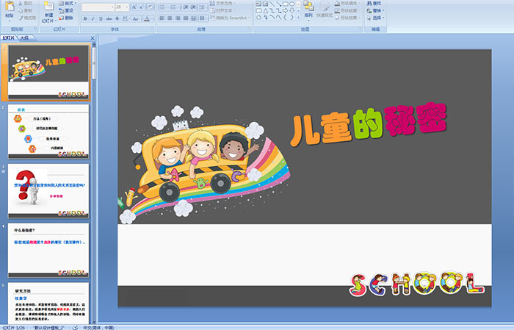Select the Rounded Rectangle shape
The width and height of the screenshot is (514, 330).
(x=258, y=11)
